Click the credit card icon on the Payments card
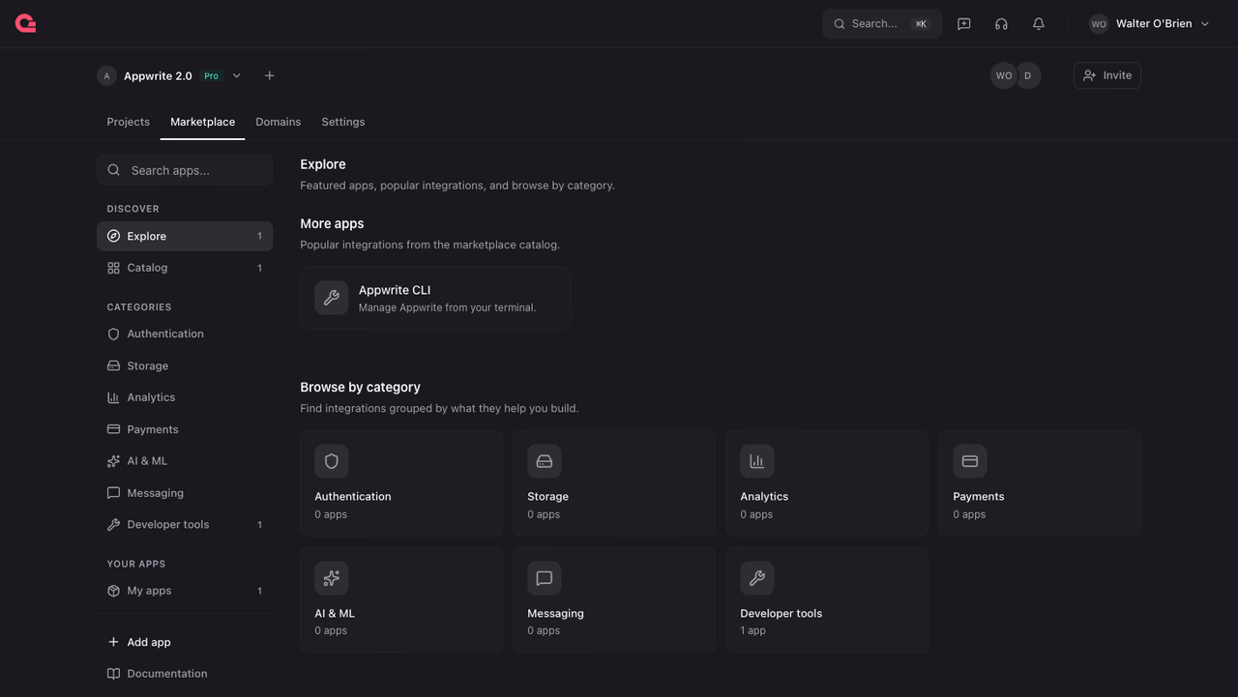The image size is (1238, 697). [970, 461]
